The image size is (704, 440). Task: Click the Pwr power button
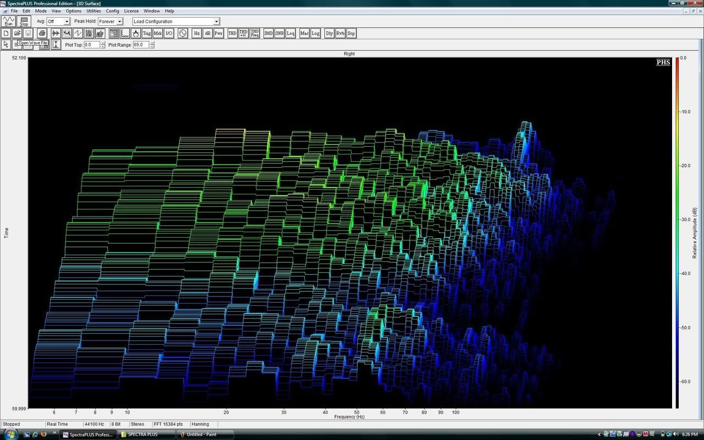(218, 34)
